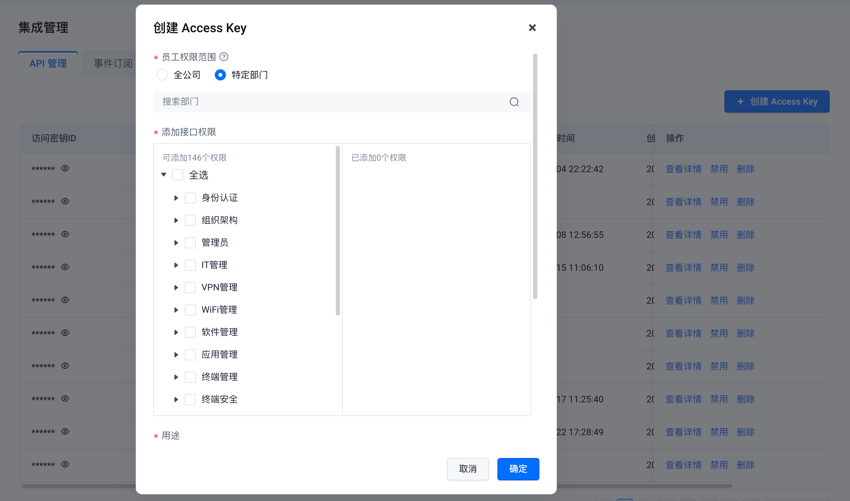Collapse the 全选 root tree node
850x501 pixels.
click(x=164, y=175)
